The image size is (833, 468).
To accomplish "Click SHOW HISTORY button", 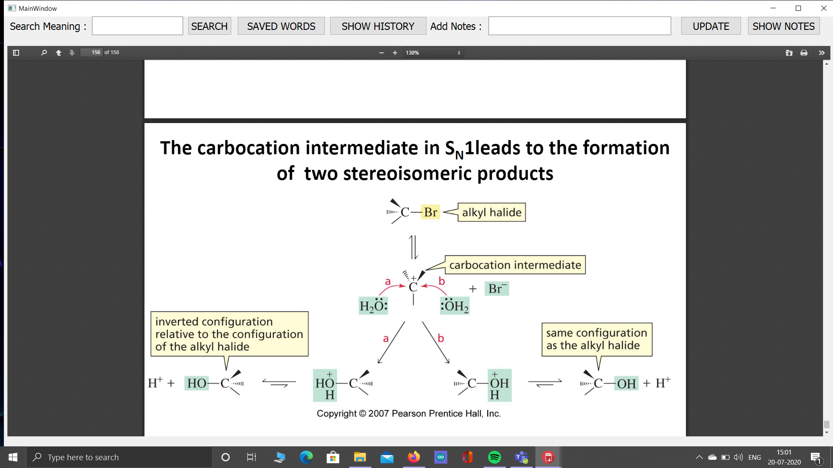I will tap(378, 26).
